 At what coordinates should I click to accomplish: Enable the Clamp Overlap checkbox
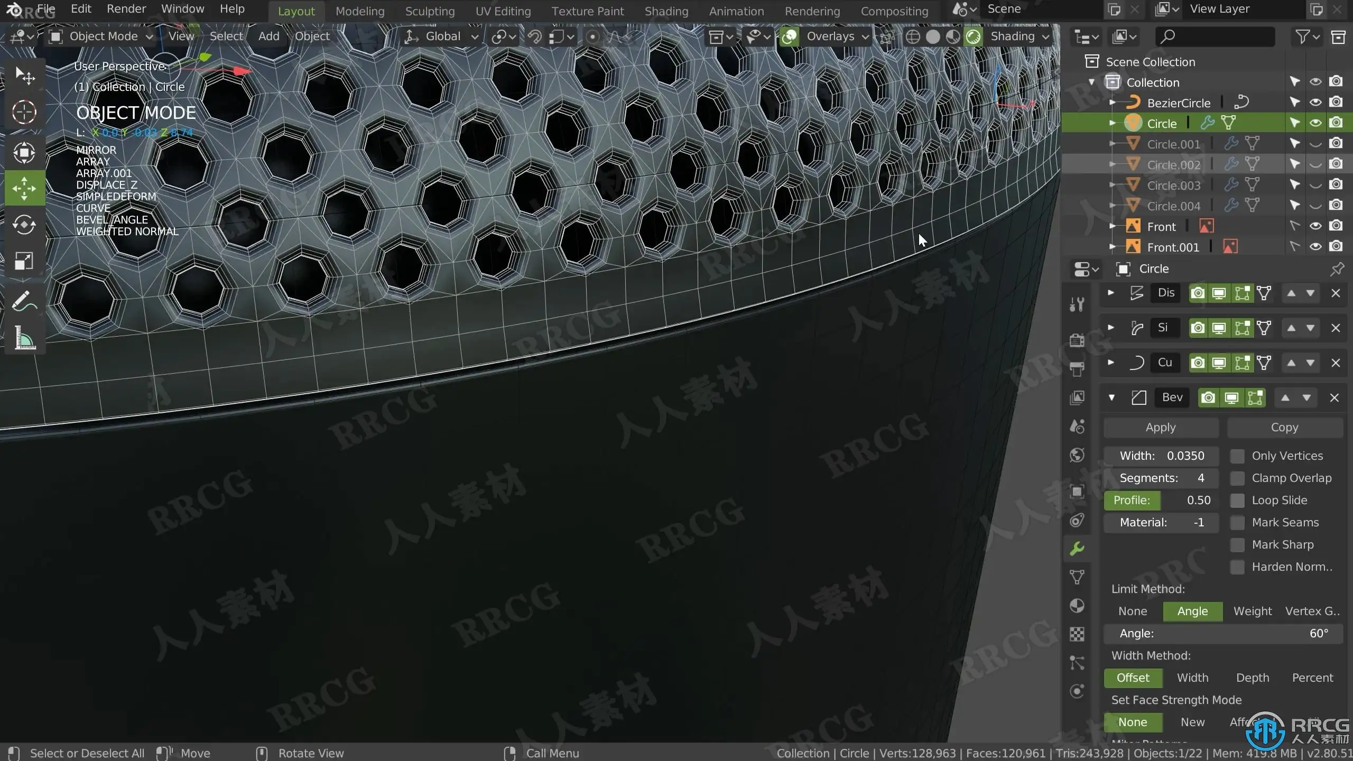coord(1237,478)
